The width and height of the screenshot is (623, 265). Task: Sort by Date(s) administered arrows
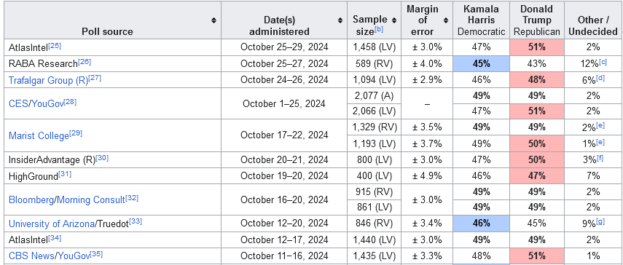tap(340, 20)
